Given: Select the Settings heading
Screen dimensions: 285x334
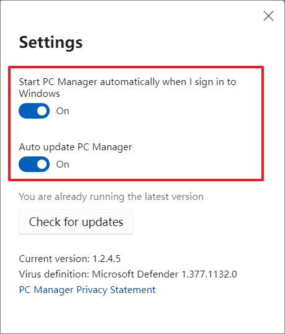Looking at the screenshot, I should point(51,43).
